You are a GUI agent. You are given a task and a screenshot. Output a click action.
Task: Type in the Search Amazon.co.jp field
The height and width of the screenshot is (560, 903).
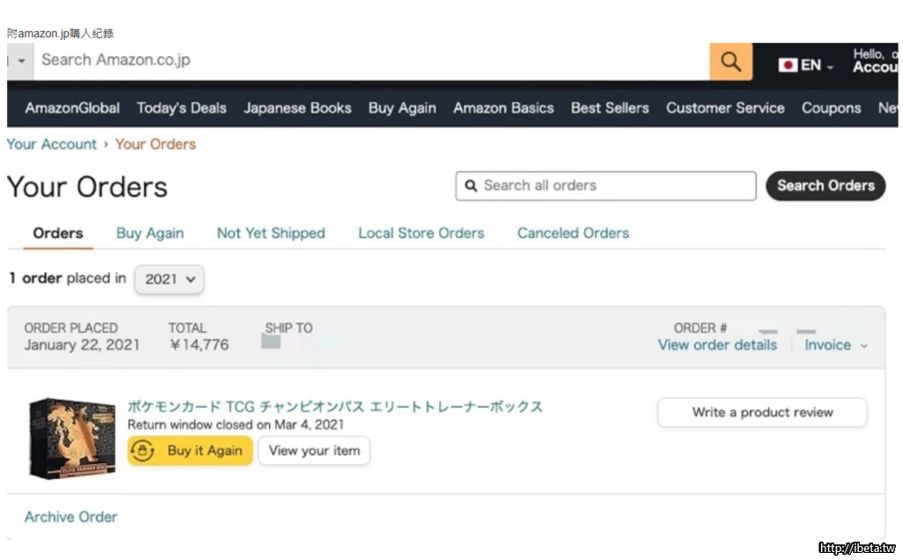[370, 61]
